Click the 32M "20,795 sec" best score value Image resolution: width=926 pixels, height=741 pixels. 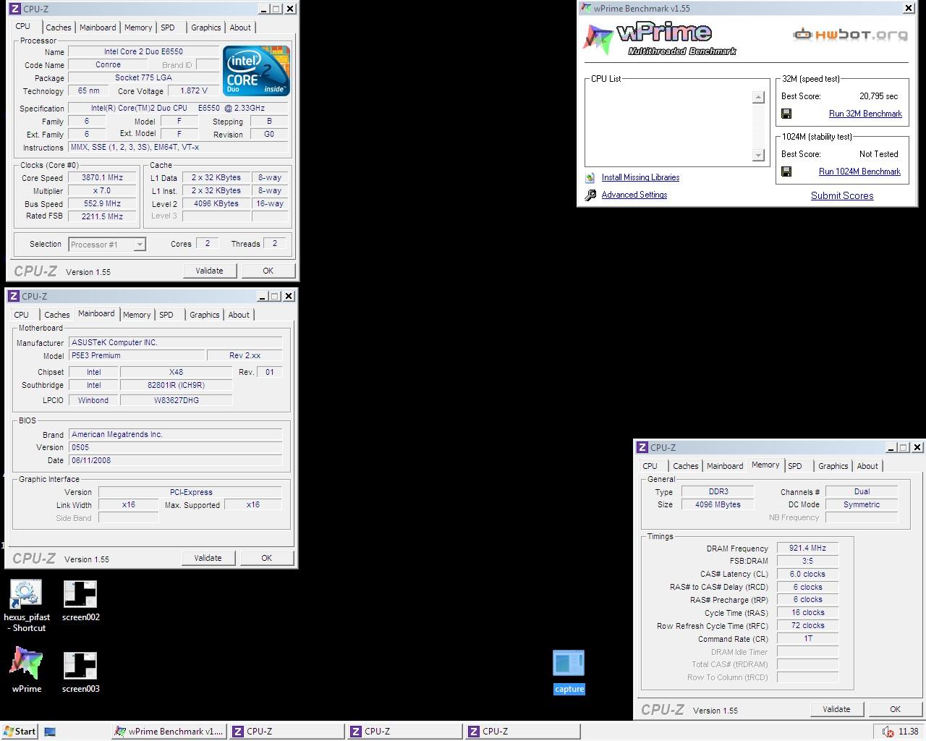pos(878,96)
